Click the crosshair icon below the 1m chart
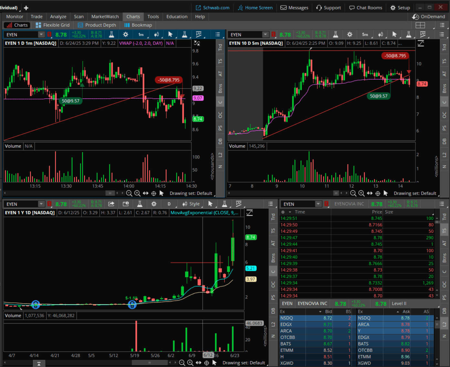The image size is (450, 367). click(154, 193)
